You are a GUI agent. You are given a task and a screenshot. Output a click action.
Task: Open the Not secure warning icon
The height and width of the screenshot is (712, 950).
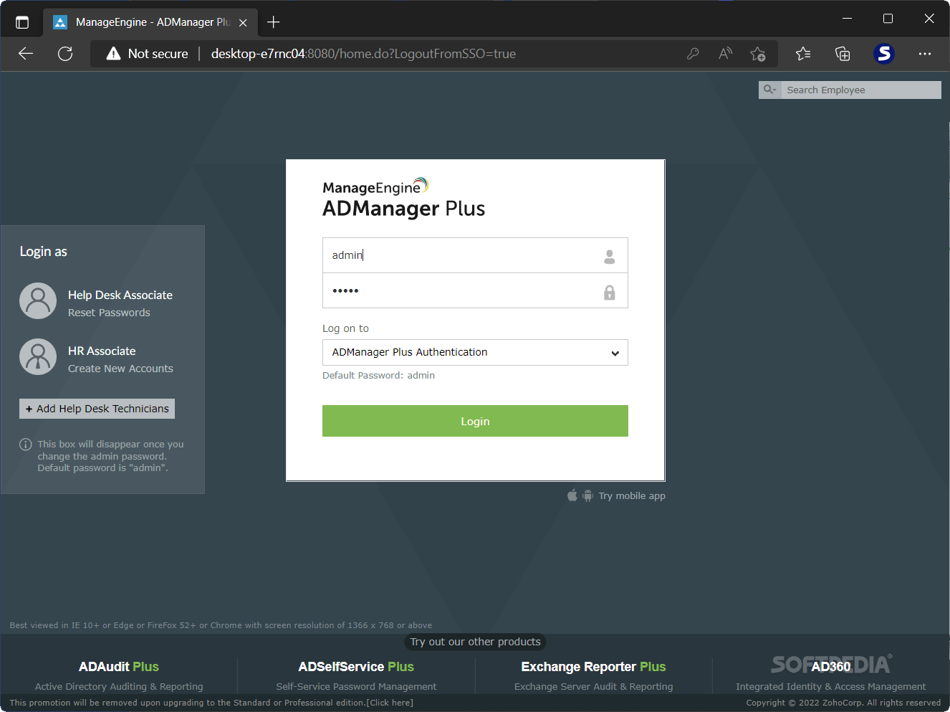[x=113, y=54]
